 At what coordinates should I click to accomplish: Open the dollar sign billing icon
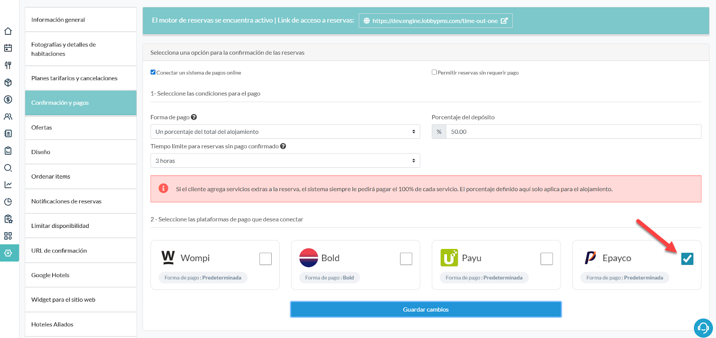[x=8, y=99]
